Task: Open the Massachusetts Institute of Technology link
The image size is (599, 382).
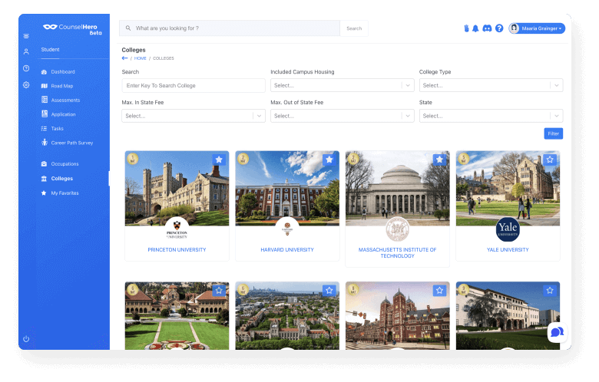Action: pyautogui.click(x=397, y=252)
